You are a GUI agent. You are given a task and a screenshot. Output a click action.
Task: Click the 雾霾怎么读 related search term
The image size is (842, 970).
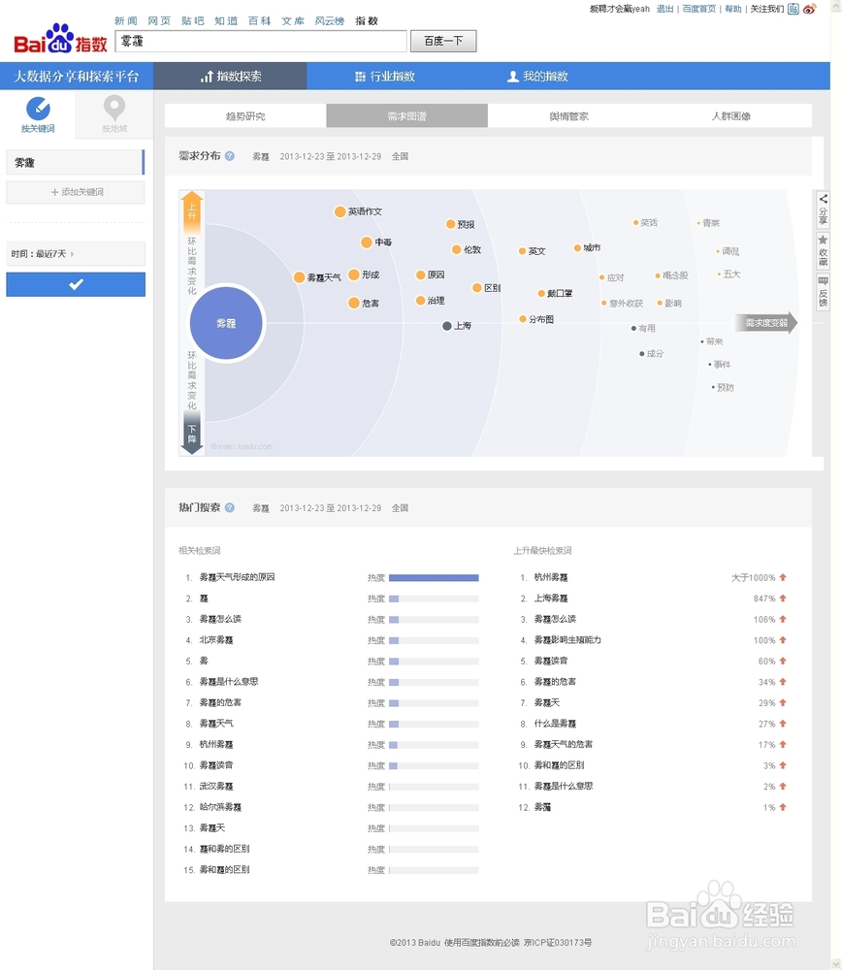click(x=220, y=619)
